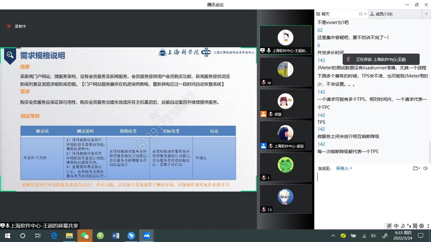This screenshot has height=242, width=431.
Task: Open 360 browser from the taskbar
Action: (100, 236)
